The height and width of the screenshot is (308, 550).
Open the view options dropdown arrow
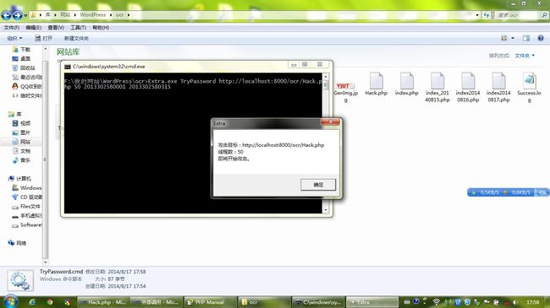coord(513,38)
